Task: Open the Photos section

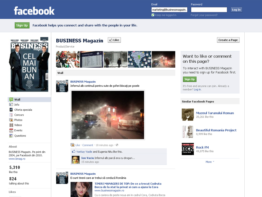Action: click(x=18, y=120)
